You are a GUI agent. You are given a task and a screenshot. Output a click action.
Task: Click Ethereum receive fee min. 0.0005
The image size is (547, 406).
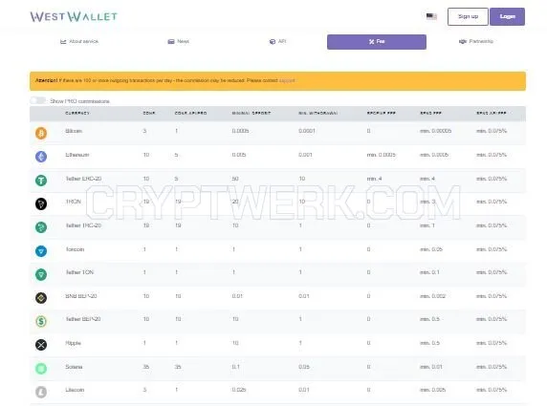(x=382, y=155)
